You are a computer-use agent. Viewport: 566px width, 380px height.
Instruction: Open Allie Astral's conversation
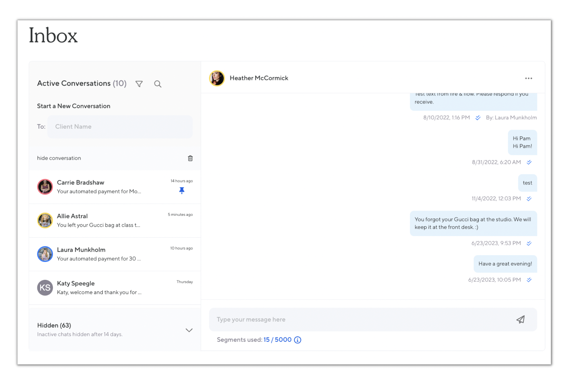click(x=115, y=221)
